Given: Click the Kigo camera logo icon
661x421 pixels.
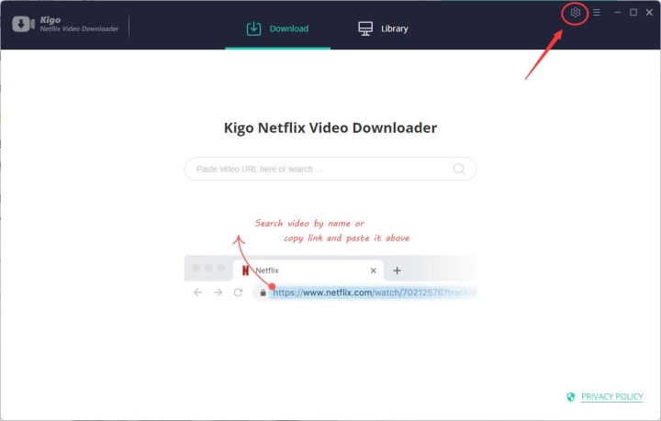Looking at the screenshot, I should (23, 24).
